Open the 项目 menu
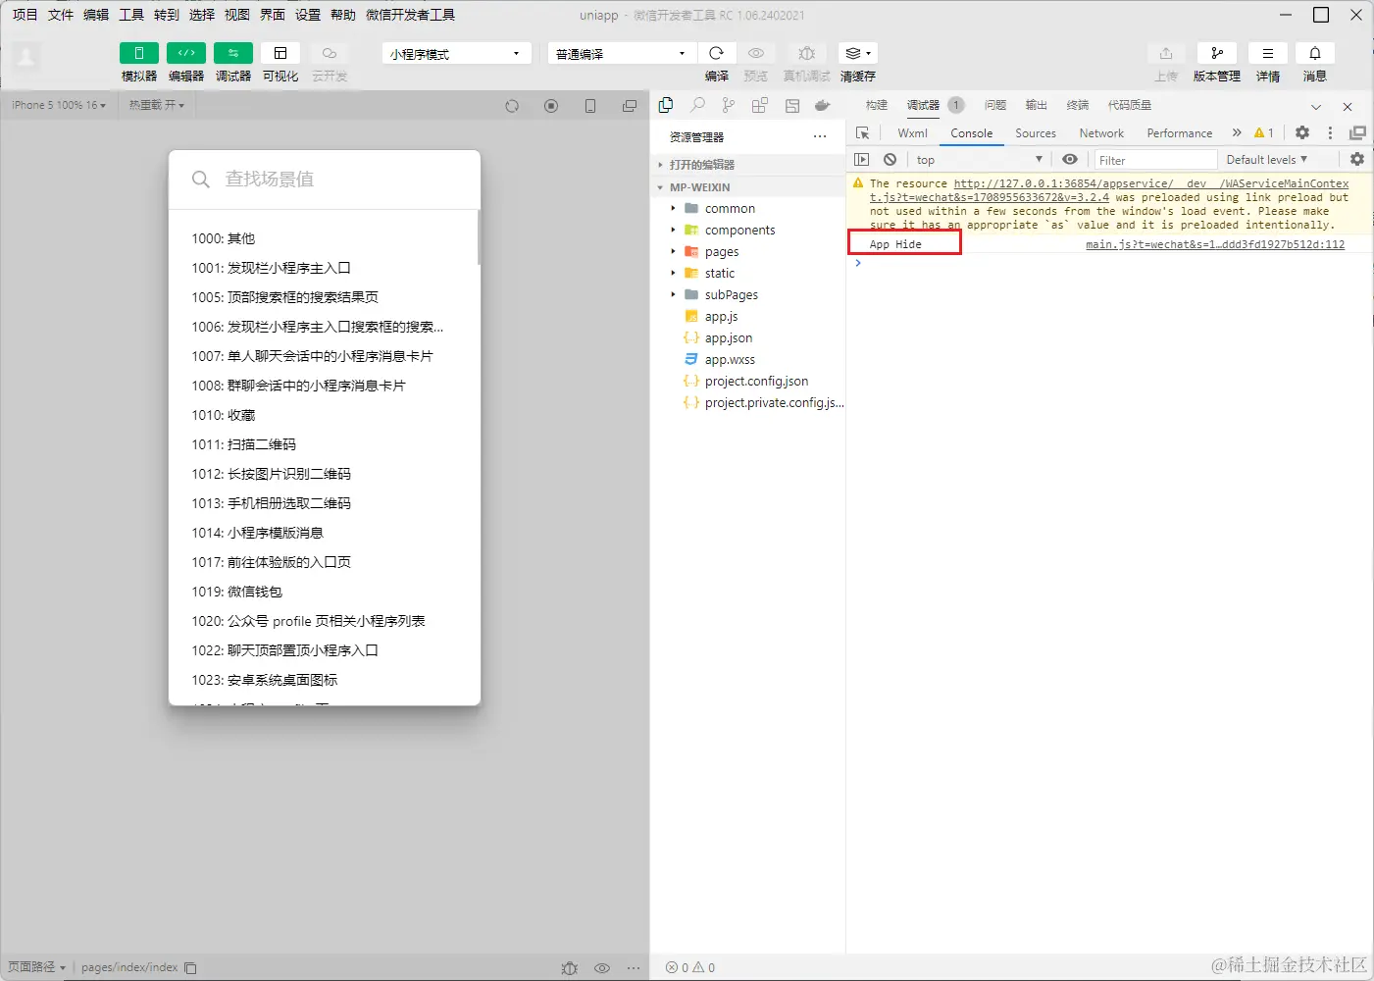The height and width of the screenshot is (981, 1374). [25, 15]
